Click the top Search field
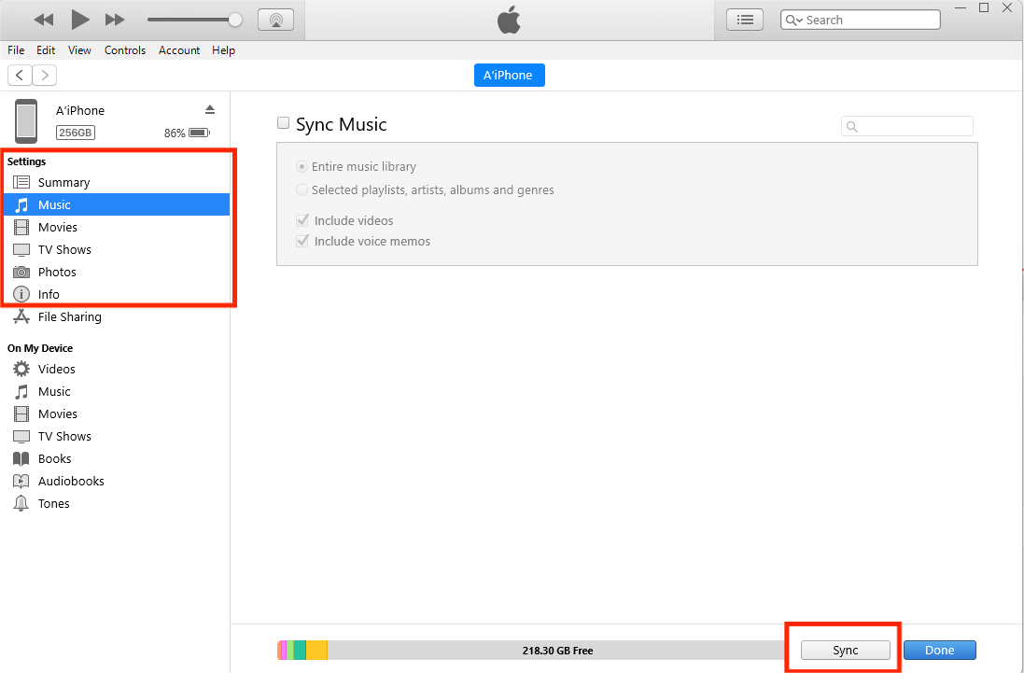This screenshot has height=673, width=1024. (x=860, y=20)
